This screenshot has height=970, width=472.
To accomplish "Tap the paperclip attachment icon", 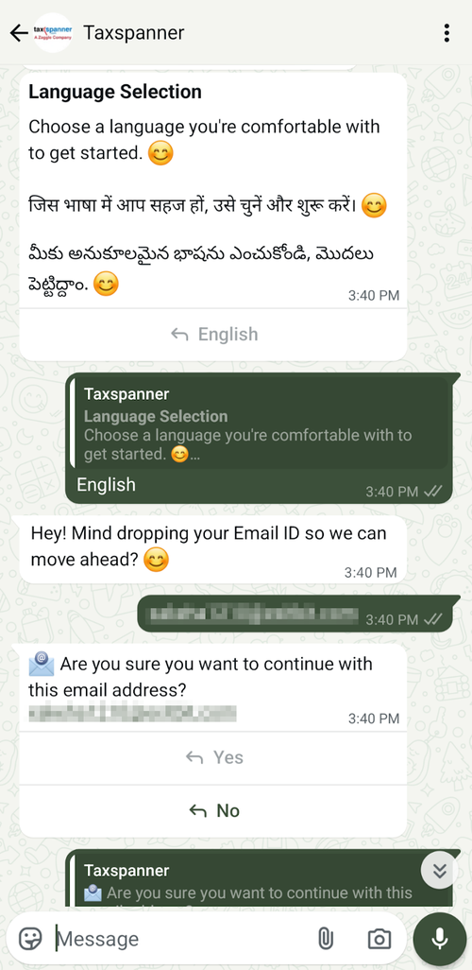I will 325,939.
